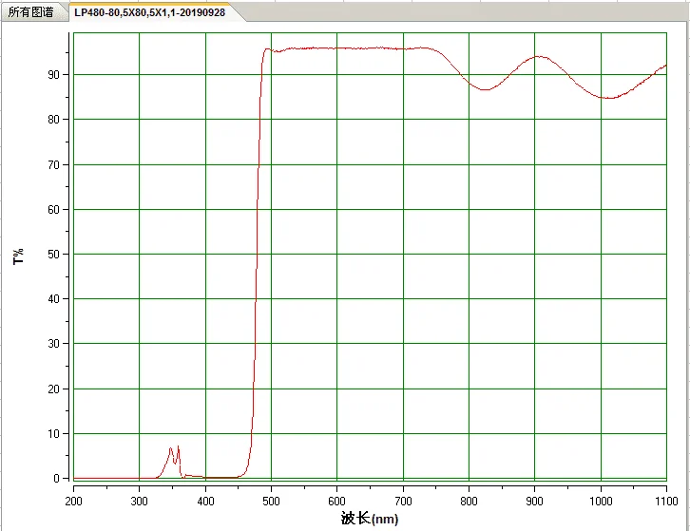The width and height of the screenshot is (690, 531).
Task: Click the 50 label on T% axis
Action: coord(53,255)
